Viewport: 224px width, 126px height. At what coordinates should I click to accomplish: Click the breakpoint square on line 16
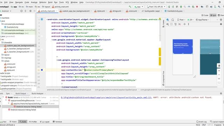click(x=42, y=70)
